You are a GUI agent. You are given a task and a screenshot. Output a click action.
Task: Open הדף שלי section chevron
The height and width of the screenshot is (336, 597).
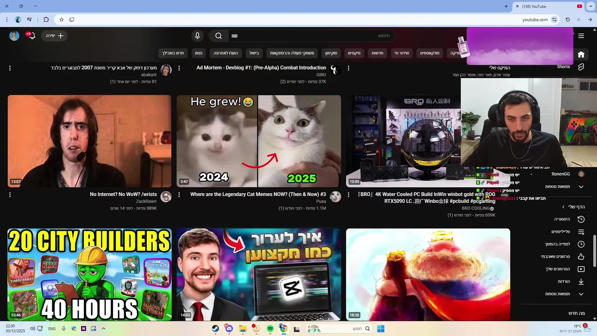563,207
